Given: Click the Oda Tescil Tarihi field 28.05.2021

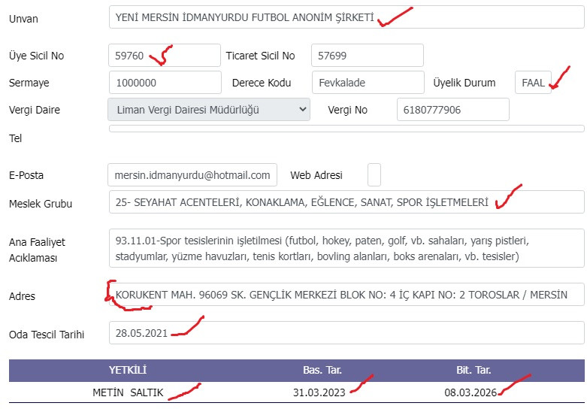Looking at the screenshot, I should [346, 332].
